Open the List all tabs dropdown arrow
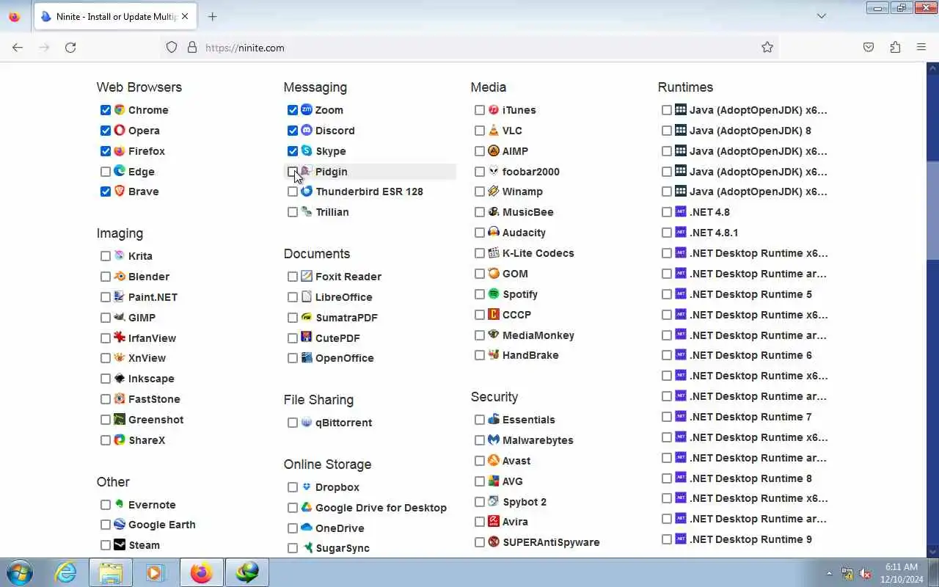 [x=822, y=16]
